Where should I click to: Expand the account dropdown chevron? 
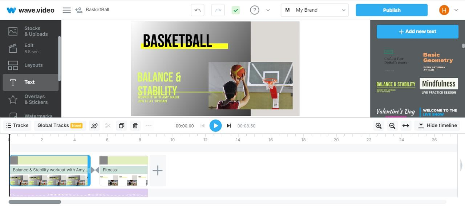point(456,10)
